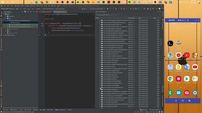Toggle the Device File Explorer side tab

tap(163, 101)
